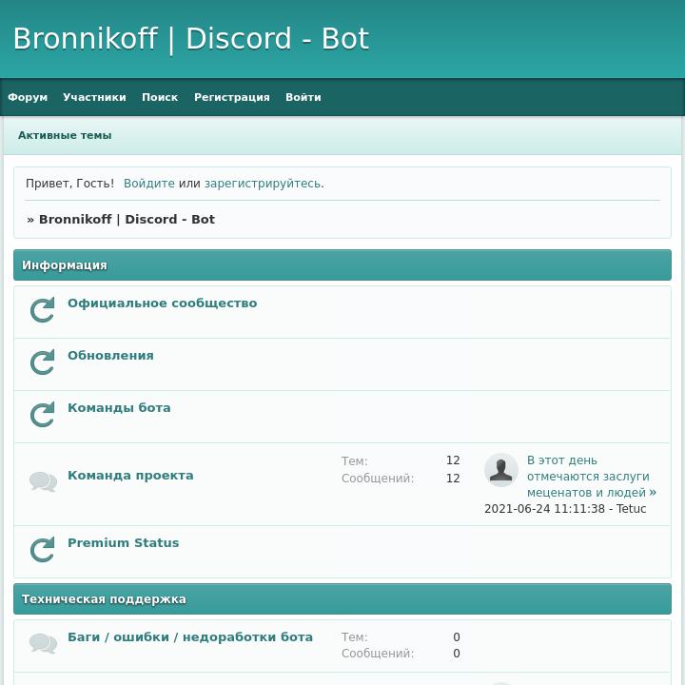Click the зарегистрируйтесь link

[263, 184]
